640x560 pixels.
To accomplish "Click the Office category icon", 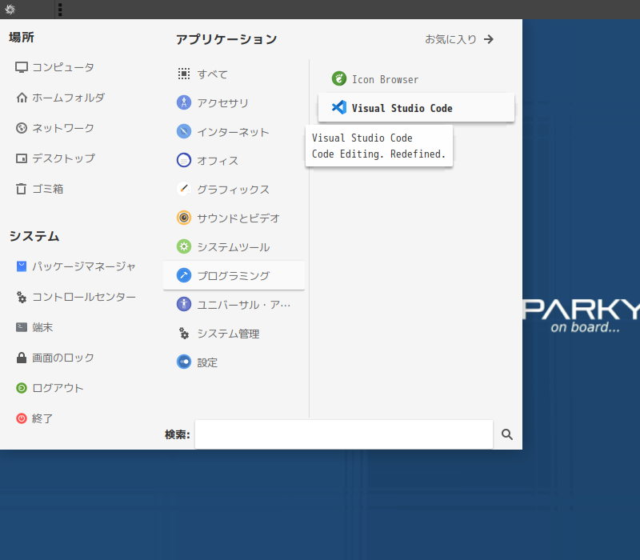I will [184, 160].
